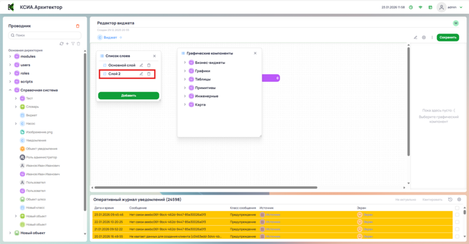Screen dimensions: 469x244
Task: Open the filter icon in explorer toolbar
Action: (x=73, y=43)
